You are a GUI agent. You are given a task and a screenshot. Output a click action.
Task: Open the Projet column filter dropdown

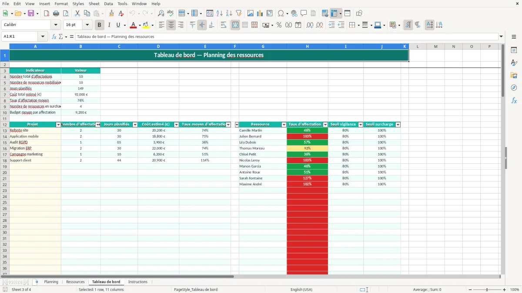coord(58,125)
